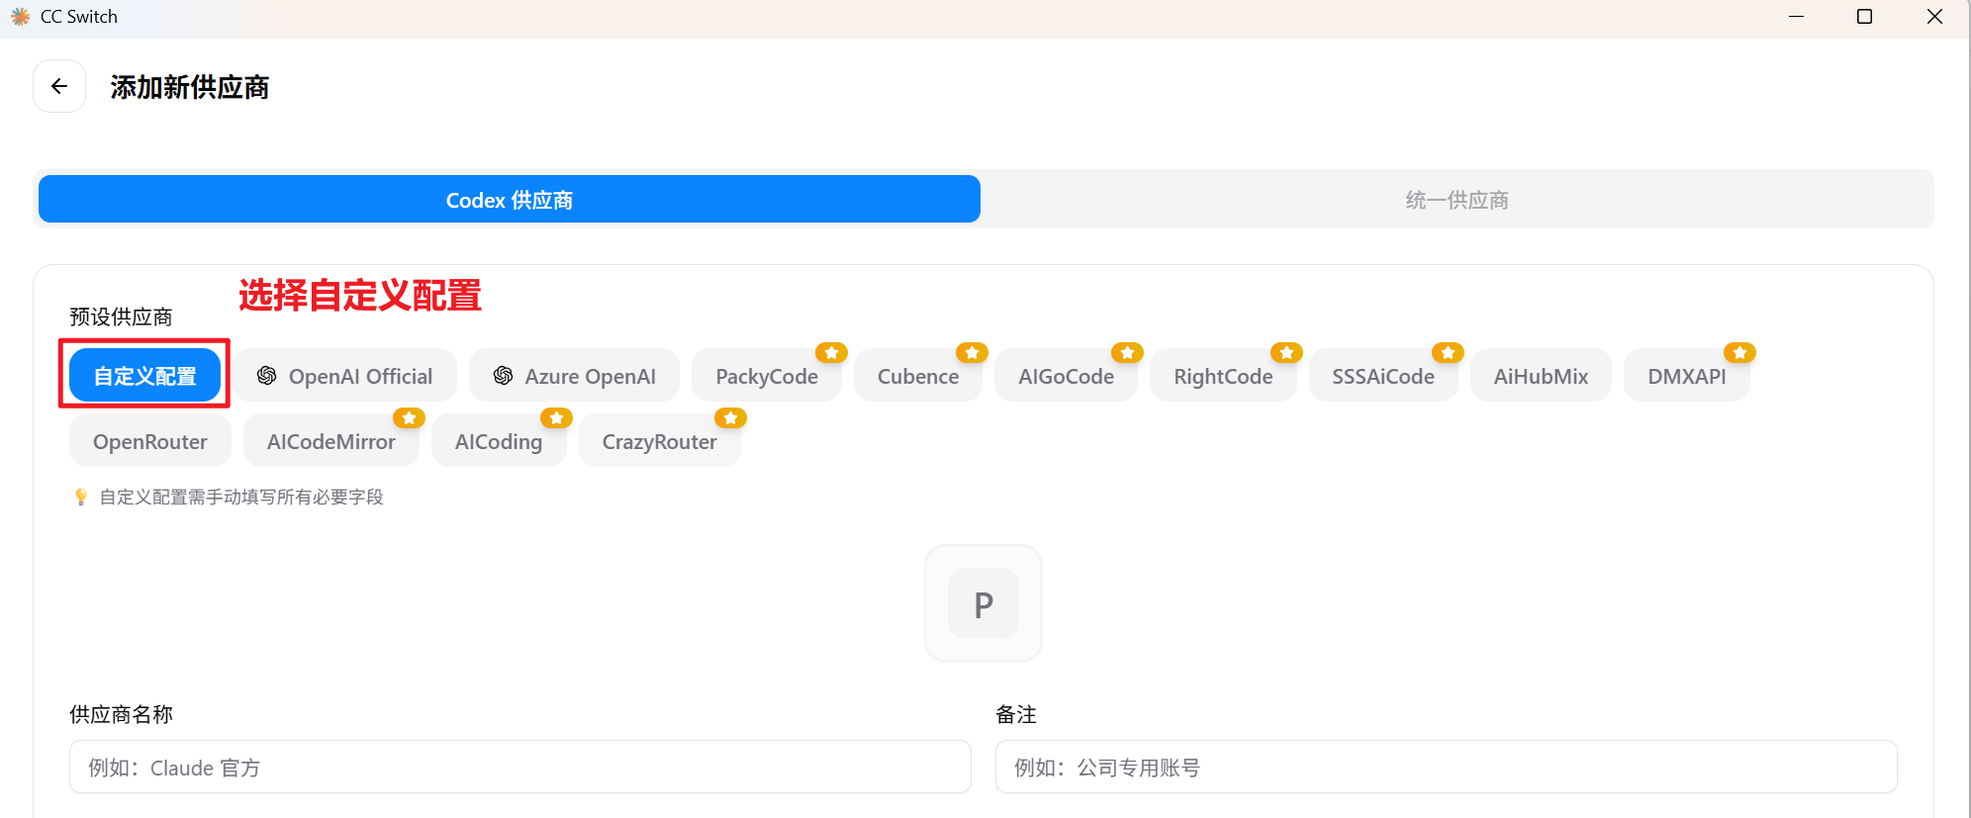Switch to the Codex 供应商 tab
Image resolution: width=1971 pixels, height=818 pixels.
tap(510, 199)
